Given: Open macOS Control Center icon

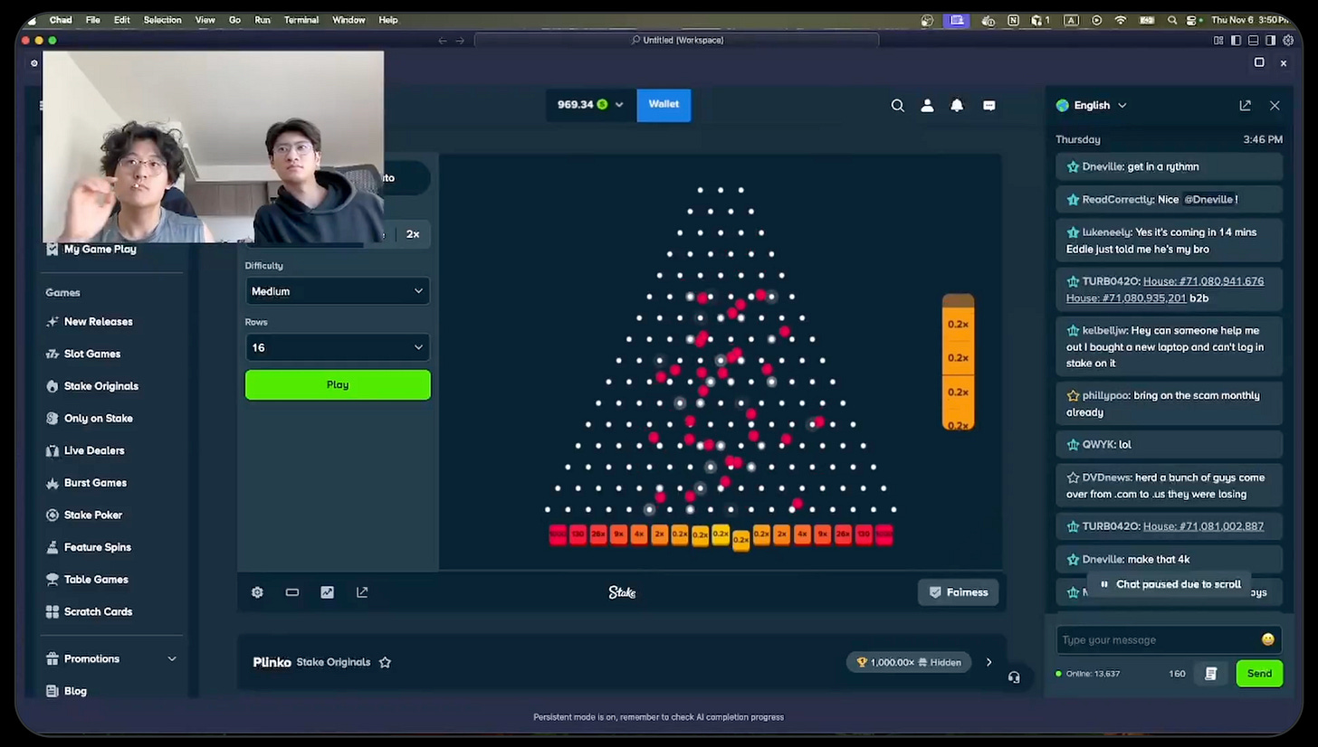Looking at the screenshot, I should pyautogui.click(x=1192, y=20).
